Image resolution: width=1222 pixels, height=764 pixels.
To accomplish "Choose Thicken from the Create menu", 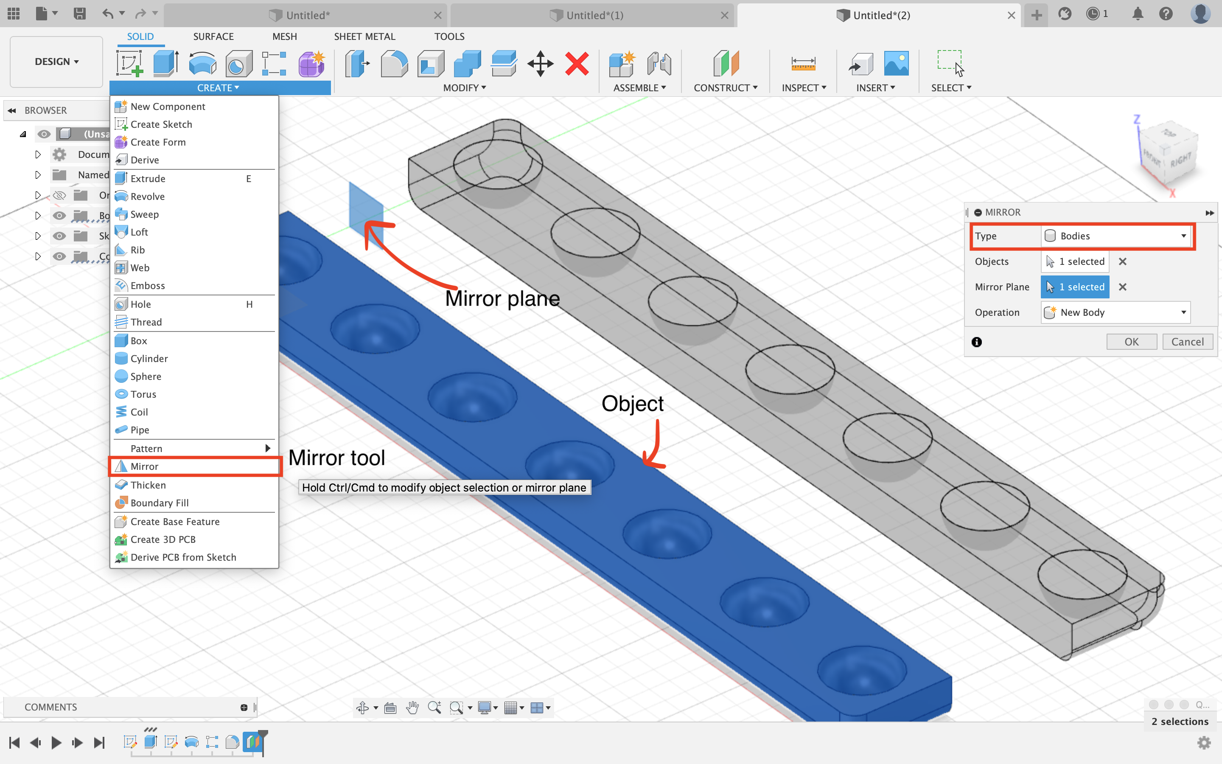I will 194,485.
